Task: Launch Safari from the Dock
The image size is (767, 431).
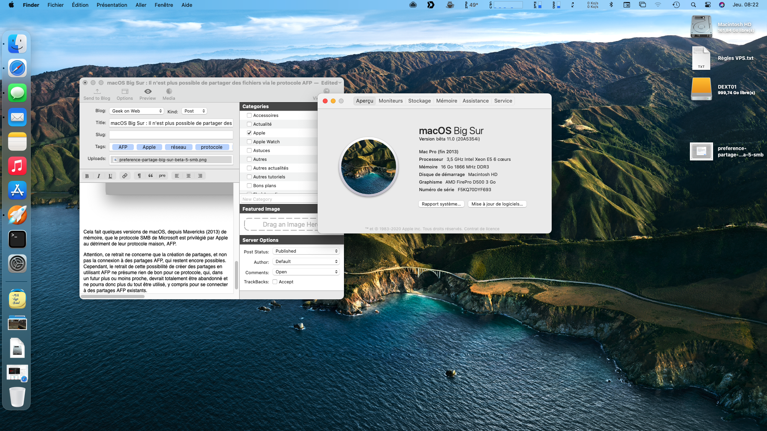Action: tap(17, 68)
